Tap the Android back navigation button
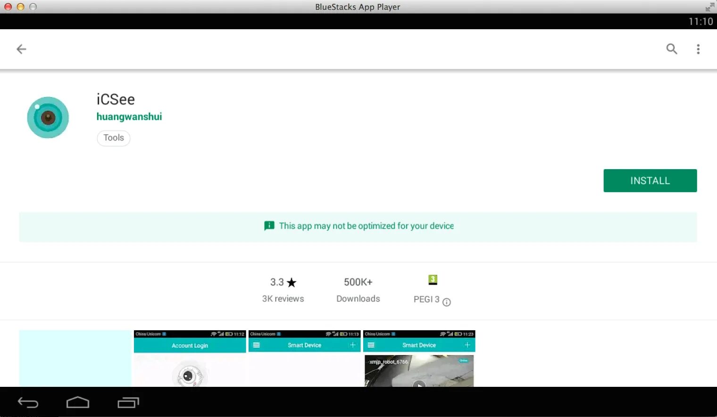 pos(28,402)
